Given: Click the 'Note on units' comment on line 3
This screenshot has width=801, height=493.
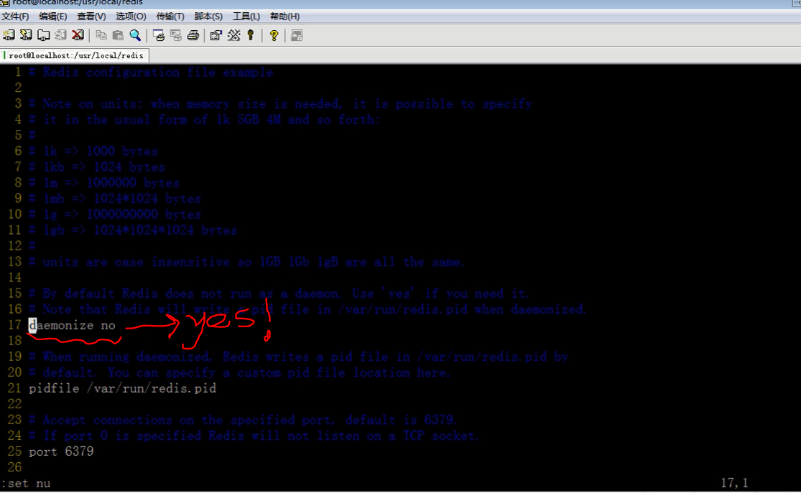Looking at the screenshot, I should pyautogui.click(x=280, y=103).
